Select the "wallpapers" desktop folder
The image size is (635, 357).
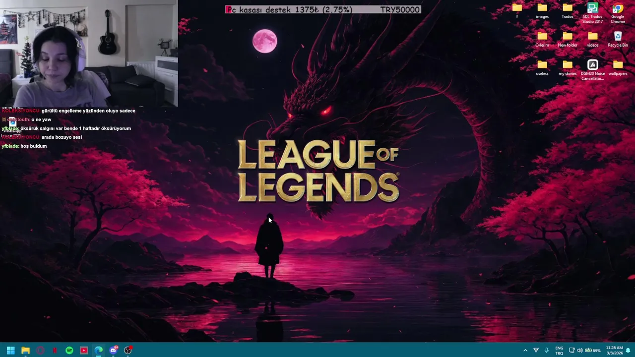tap(618, 68)
